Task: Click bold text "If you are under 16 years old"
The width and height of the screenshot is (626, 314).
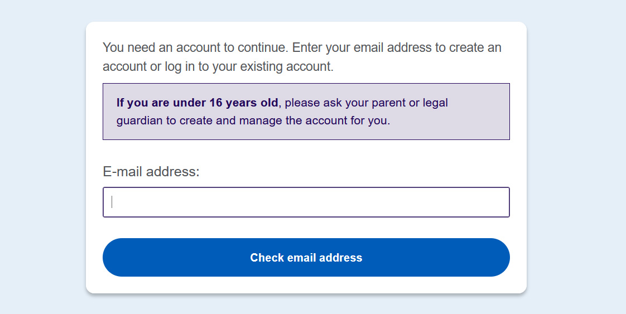Action: tap(197, 103)
